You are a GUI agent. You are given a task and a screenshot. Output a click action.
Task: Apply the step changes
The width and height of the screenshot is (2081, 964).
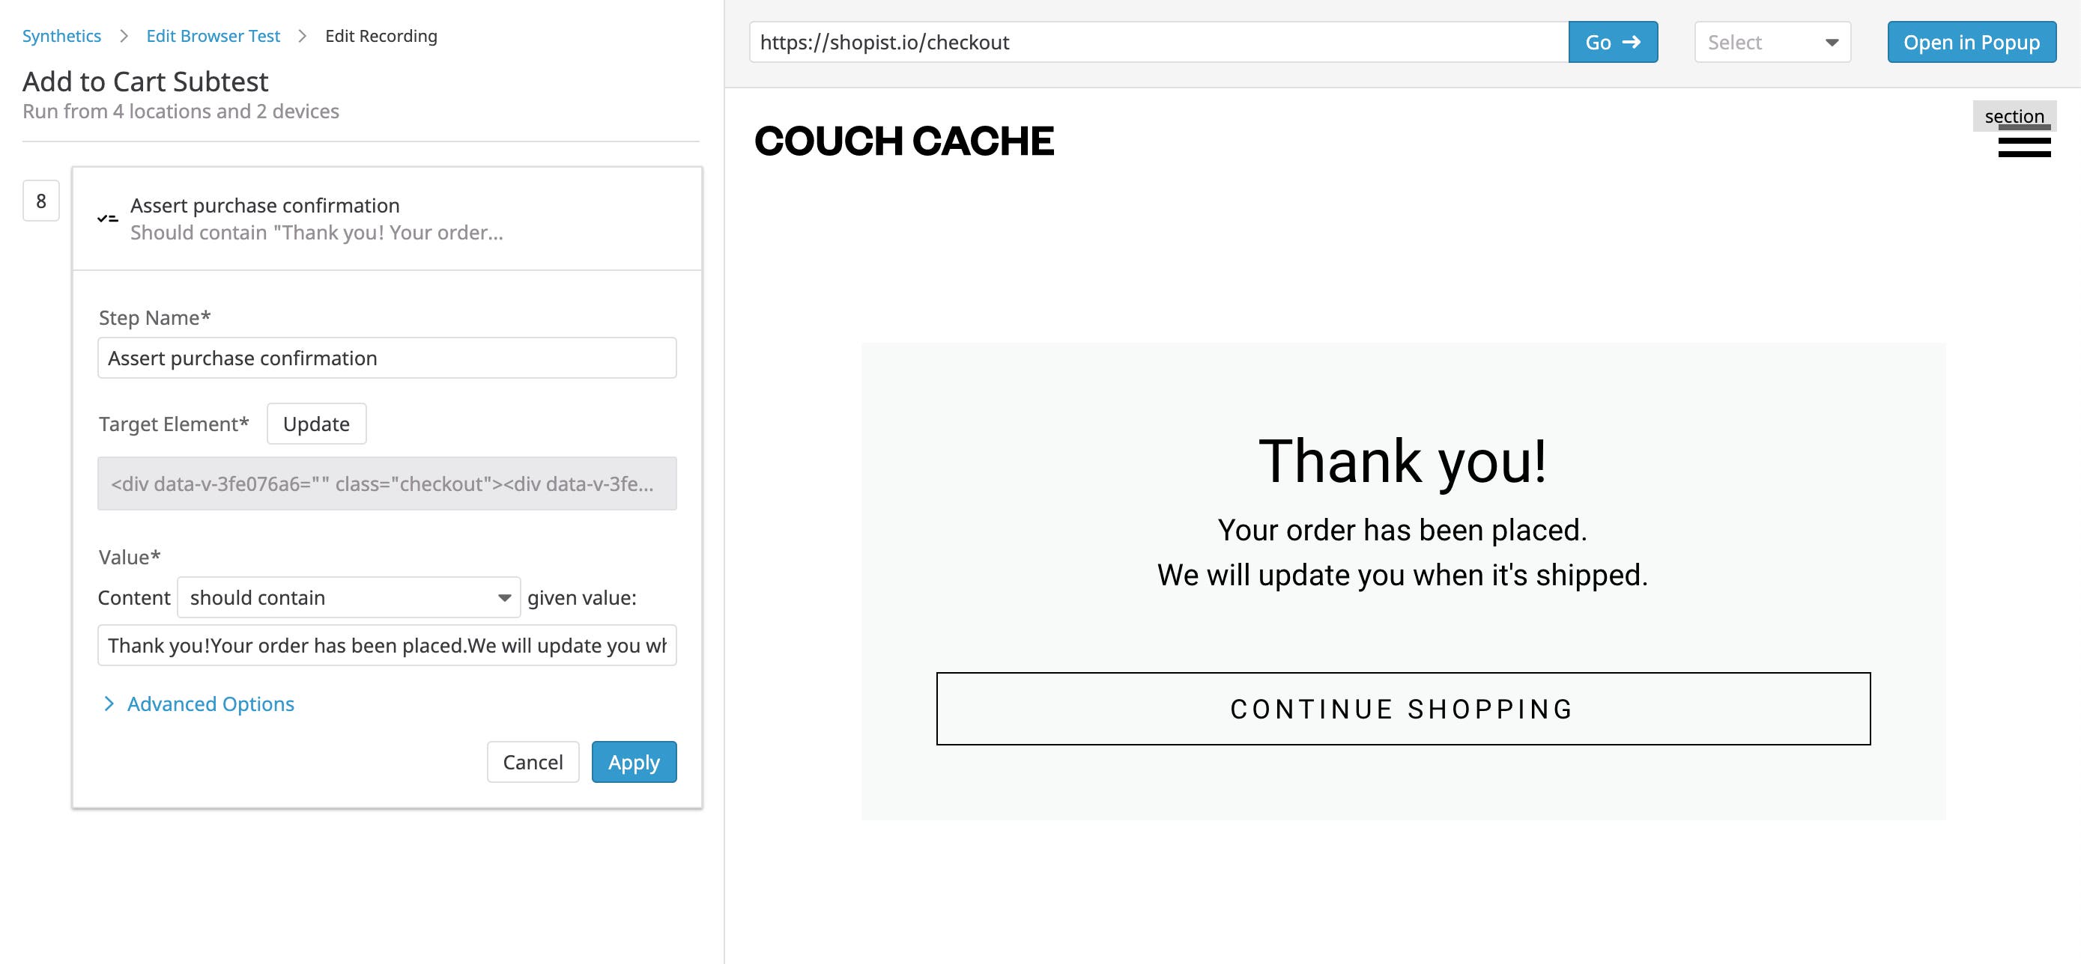(634, 762)
